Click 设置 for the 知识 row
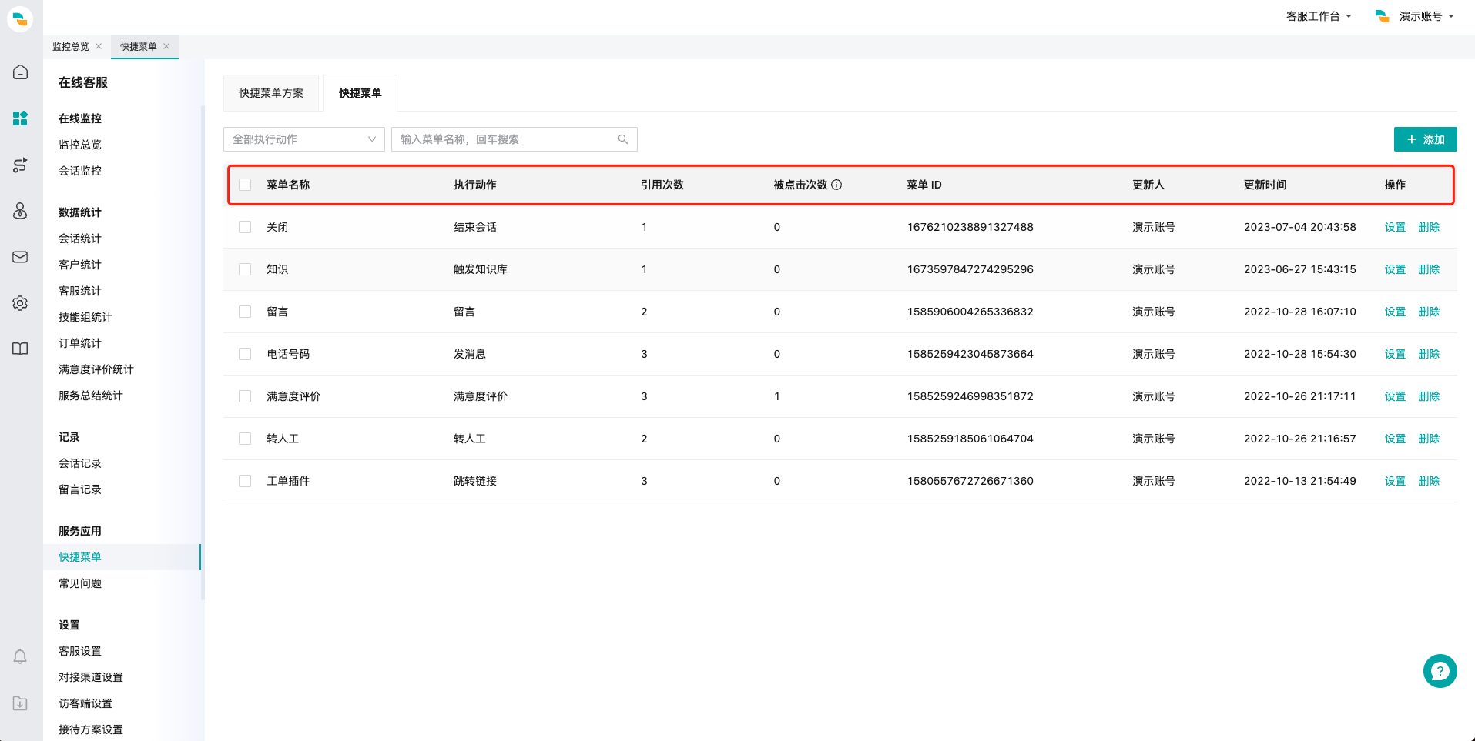Image resolution: width=1475 pixels, height=741 pixels. click(1395, 269)
